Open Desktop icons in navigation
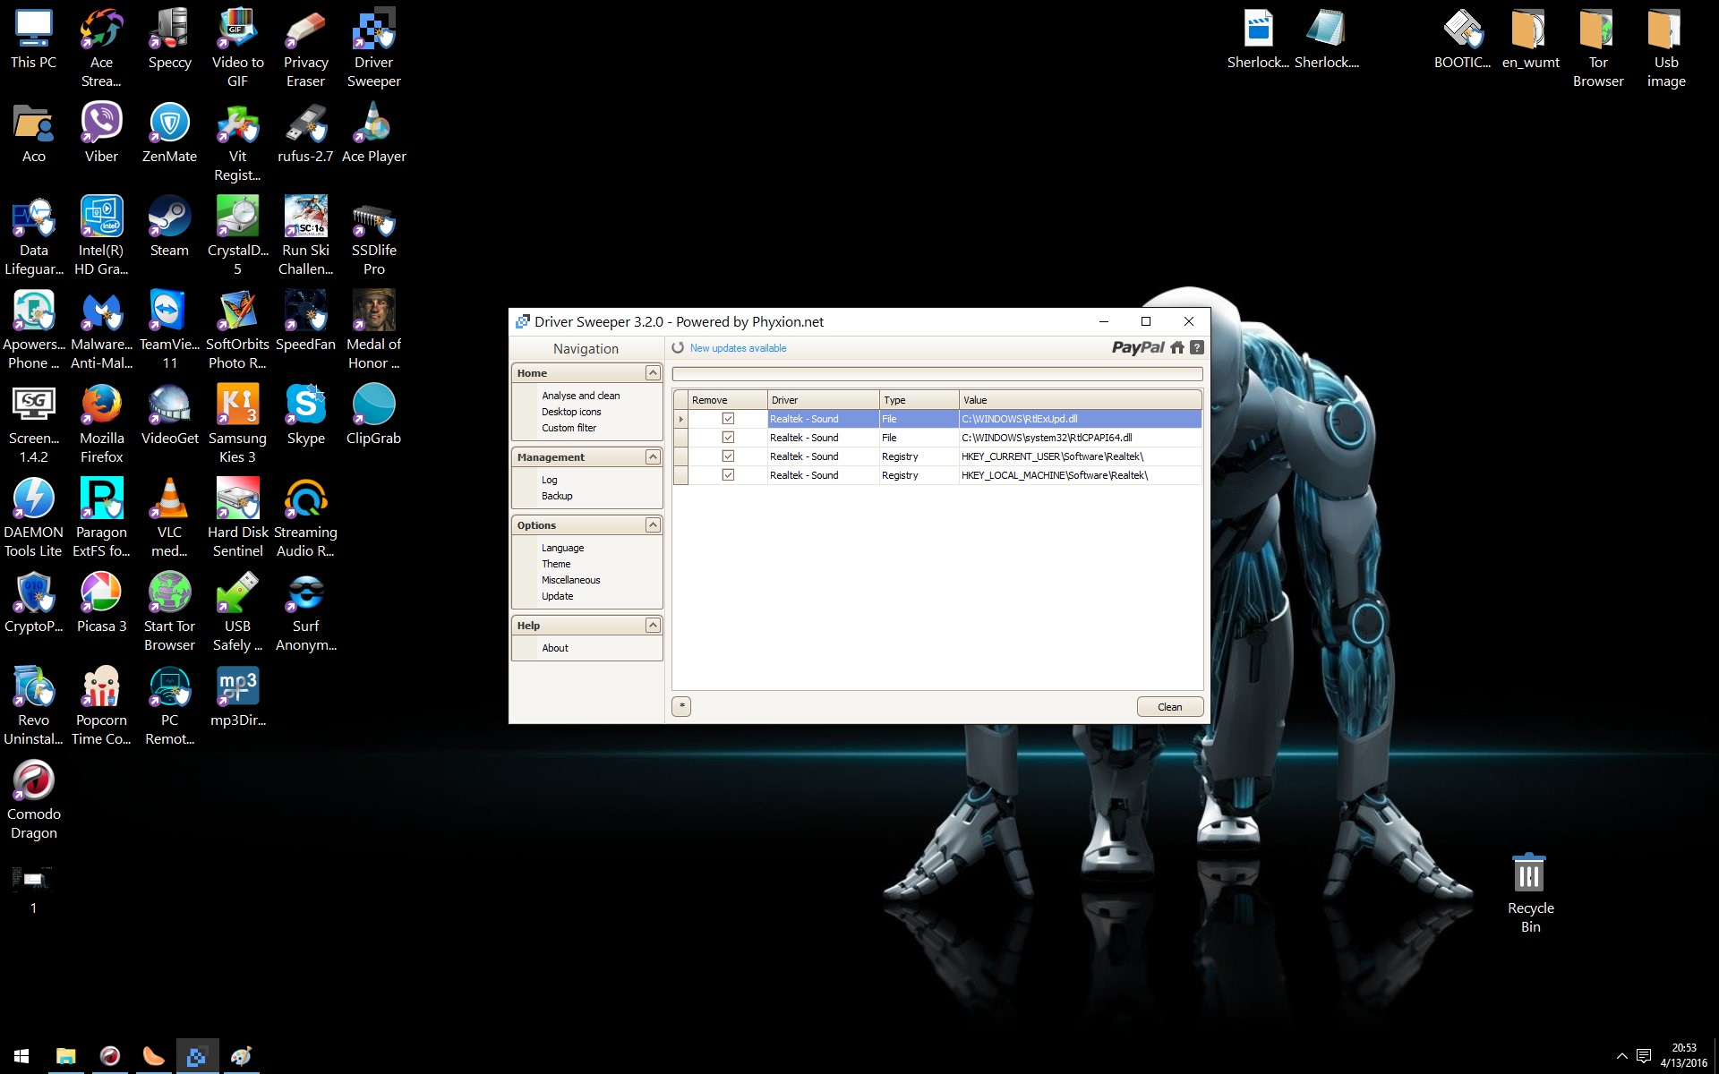1719x1074 pixels. click(571, 412)
